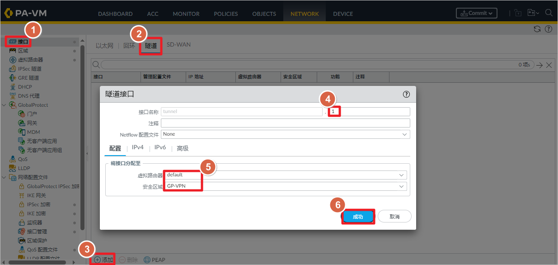
Task: Click the config lock icon in header
Action: tap(518, 13)
